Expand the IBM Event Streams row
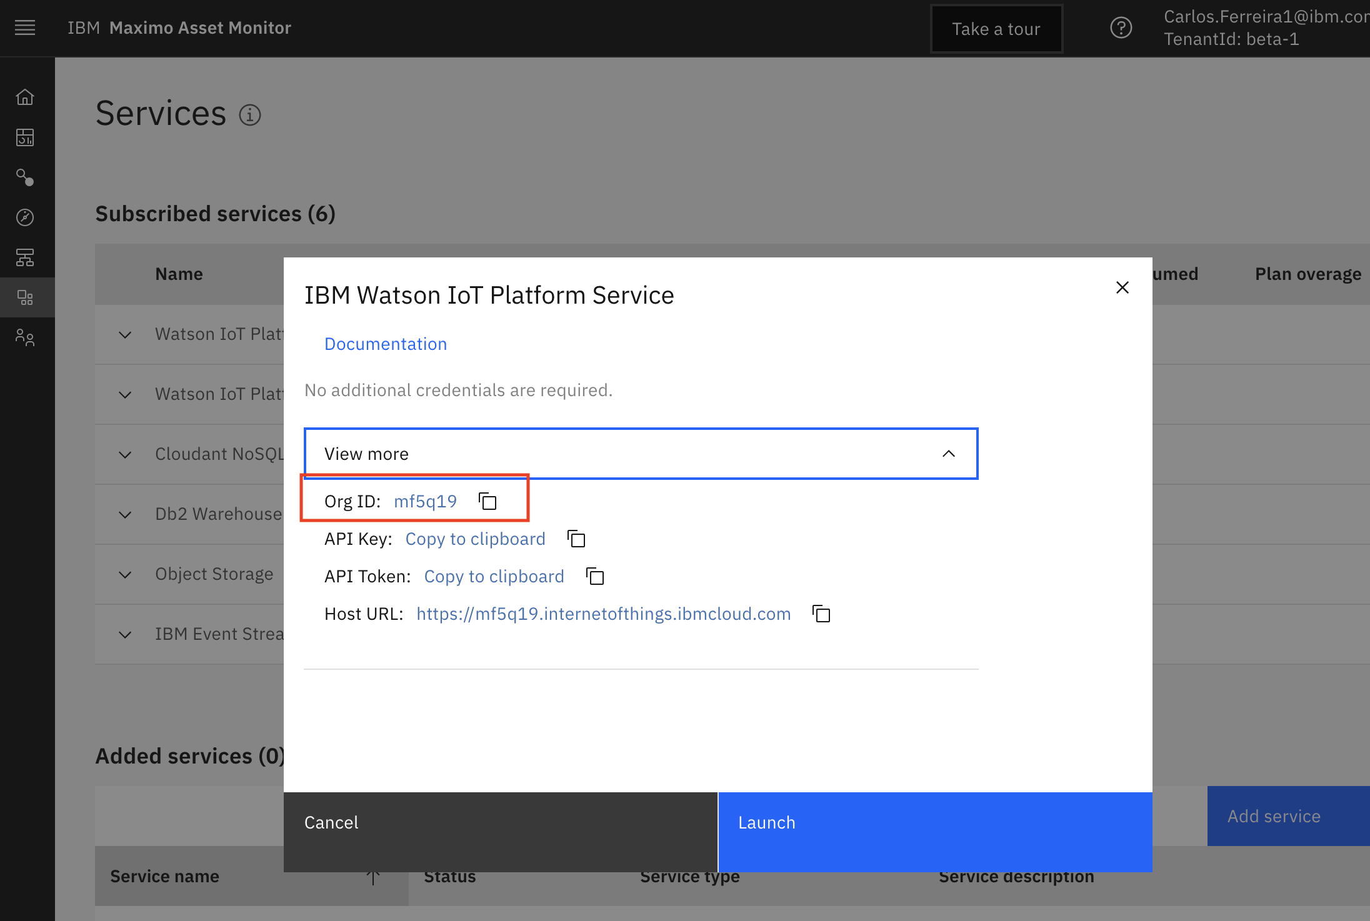Viewport: 1370px width, 921px height. click(125, 635)
